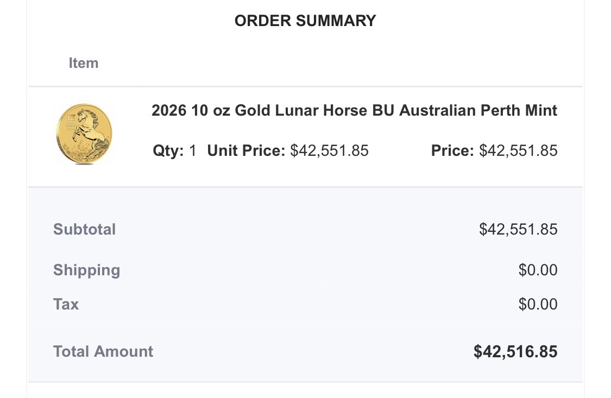Open the 2026 Gold Lunar Horse product title
The height and width of the screenshot is (398, 611).
(x=354, y=111)
